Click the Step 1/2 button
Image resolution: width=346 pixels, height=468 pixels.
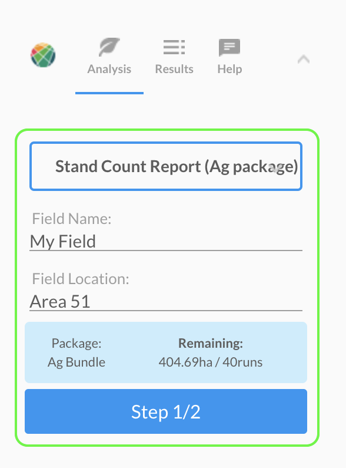coord(166,411)
